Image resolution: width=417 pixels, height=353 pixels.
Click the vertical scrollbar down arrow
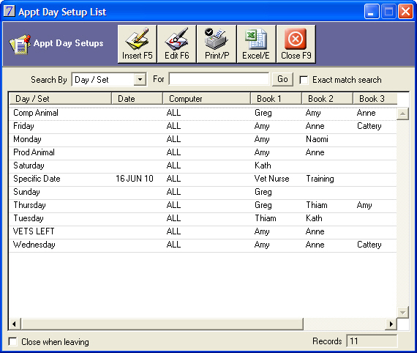pyautogui.click(x=402, y=312)
